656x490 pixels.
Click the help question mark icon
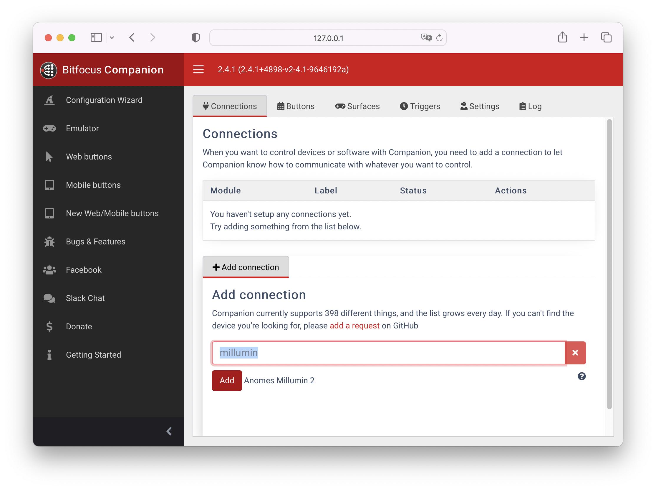tap(582, 376)
